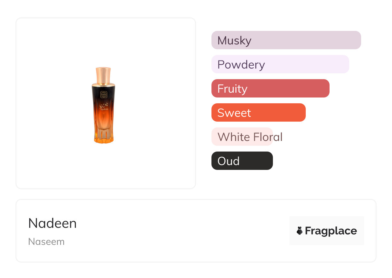Click the Oud text label
This screenshot has height=278, width=392.
pyautogui.click(x=229, y=161)
